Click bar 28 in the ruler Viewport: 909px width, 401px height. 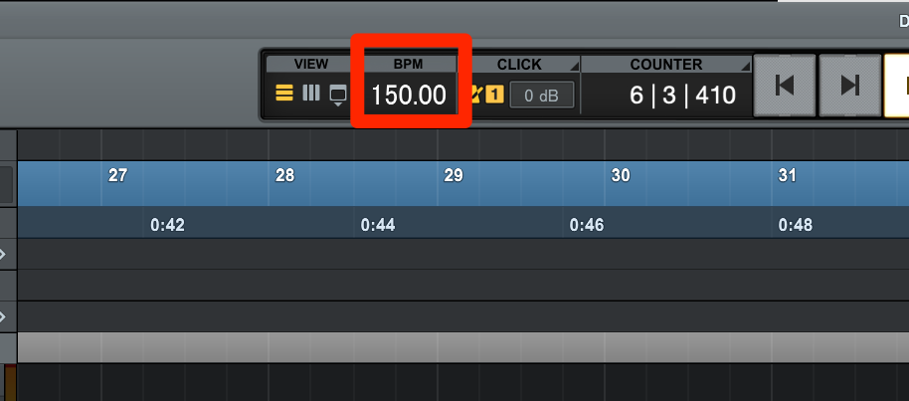284,175
